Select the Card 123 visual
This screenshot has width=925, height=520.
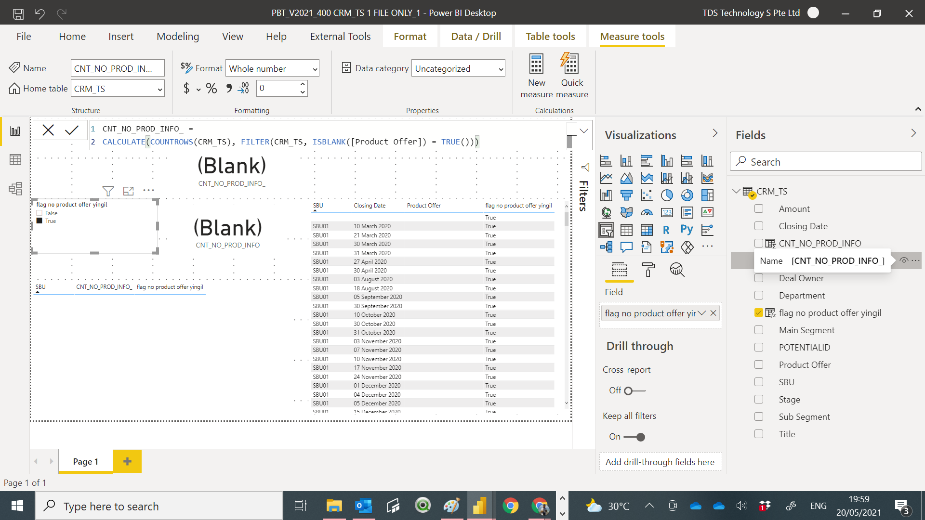667,212
